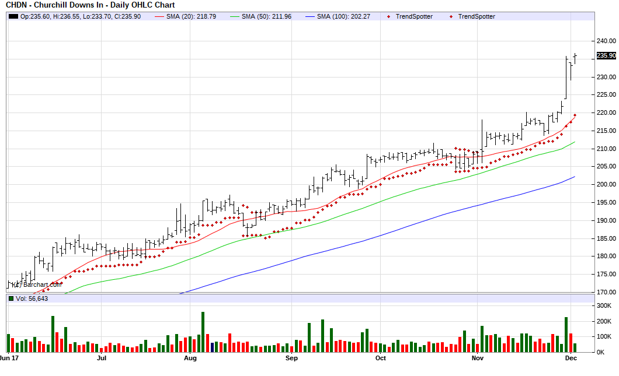The image size is (619, 376).
Task: Select the SMA (100): 202.27 legend label
Action: (x=343, y=16)
